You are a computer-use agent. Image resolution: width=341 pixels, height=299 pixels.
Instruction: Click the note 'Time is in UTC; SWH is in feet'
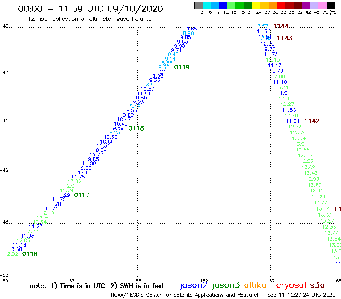coord(97,286)
